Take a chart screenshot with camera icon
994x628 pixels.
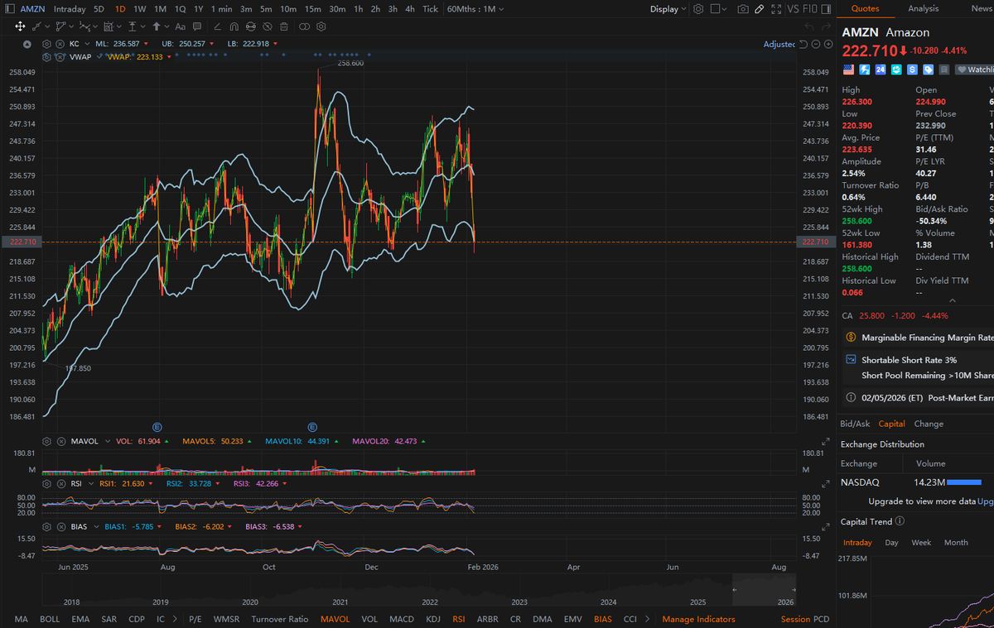pos(743,9)
